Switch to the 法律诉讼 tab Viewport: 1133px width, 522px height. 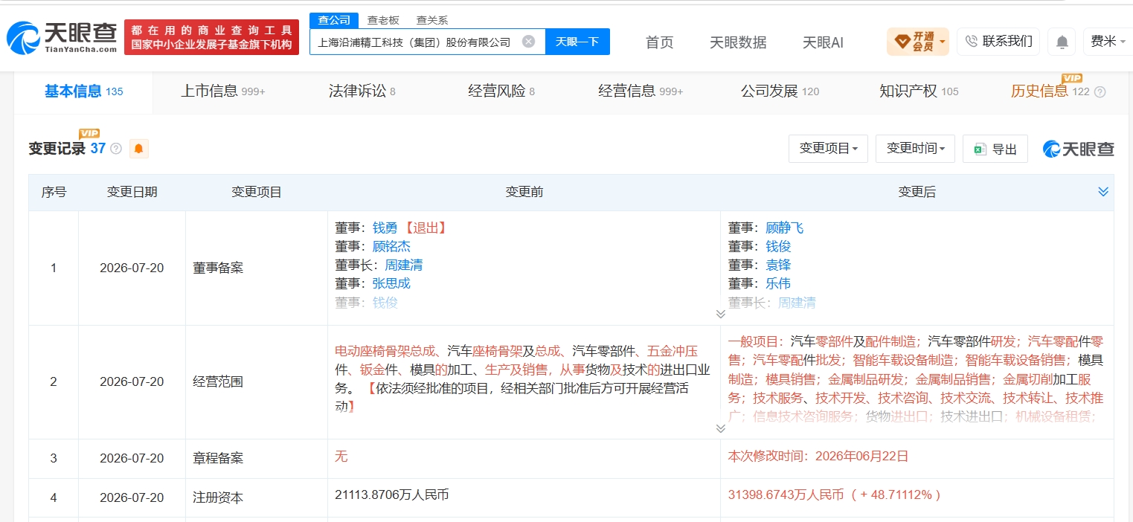[362, 91]
